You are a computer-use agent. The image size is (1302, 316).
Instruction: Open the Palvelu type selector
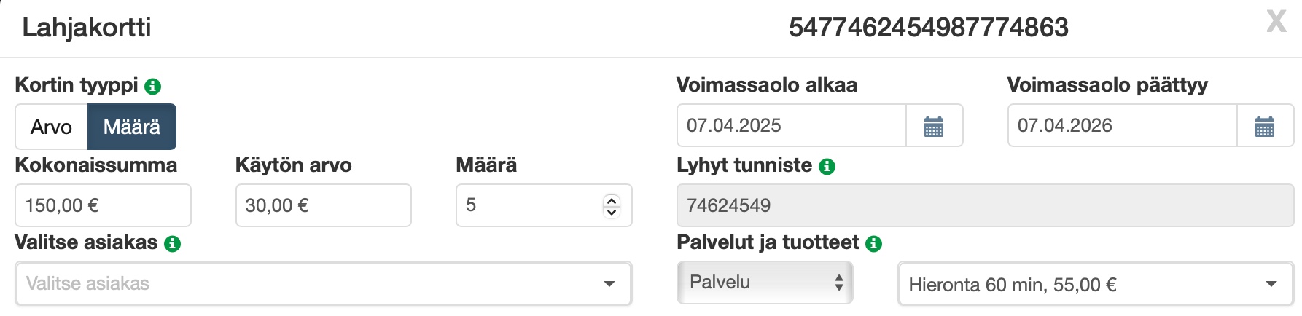tap(765, 283)
